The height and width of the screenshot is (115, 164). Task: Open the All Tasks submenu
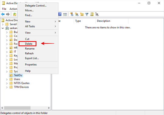(x=38, y=26)
